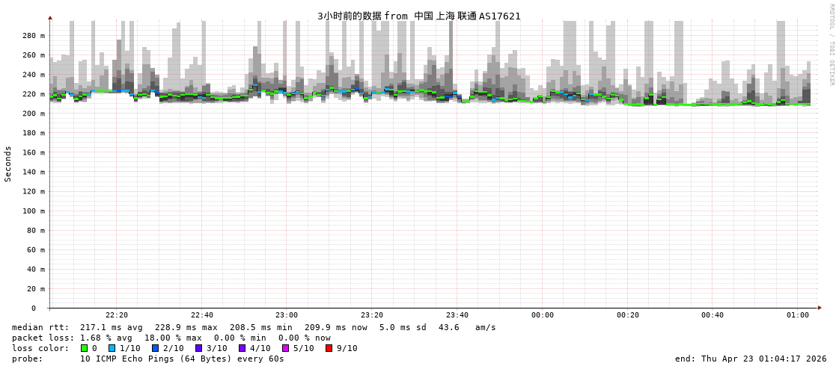The image size is (839, 369).
Task: Click the 160 m y-axis label
Action: point(34,152)
